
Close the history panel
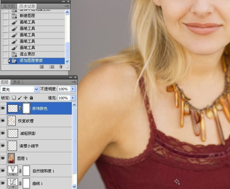click(68, 1)
